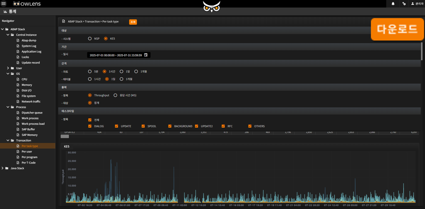Click the horizontal table scrollbar thumb
The height and width of the screenshot is (209, 425).
coord(65,136)
